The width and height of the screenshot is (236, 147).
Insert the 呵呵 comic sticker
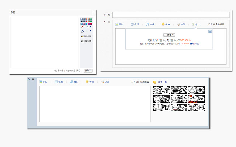(x=196, y=107)
